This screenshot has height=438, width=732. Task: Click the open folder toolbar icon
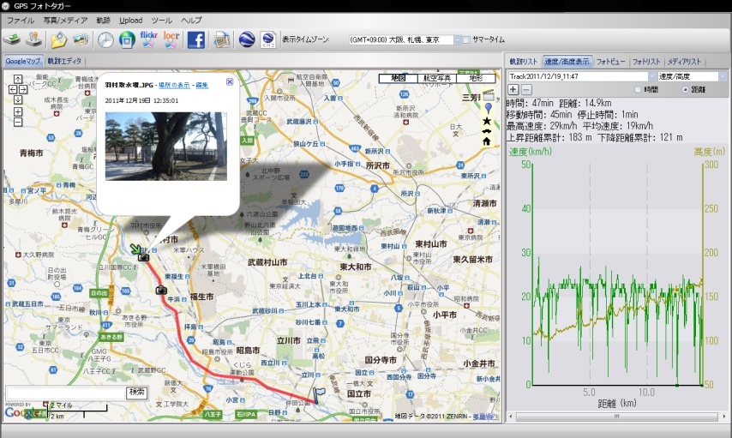pyautogui.click(x=58, y=39)
